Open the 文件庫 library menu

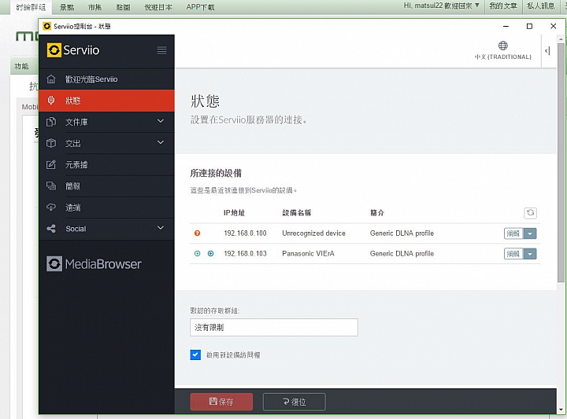106,122
